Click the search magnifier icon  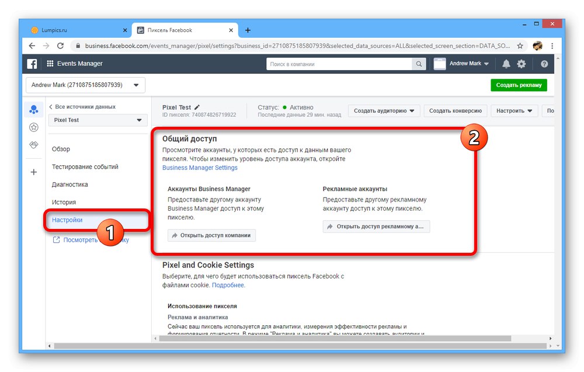pyautogui.click(x=419, y=64)
